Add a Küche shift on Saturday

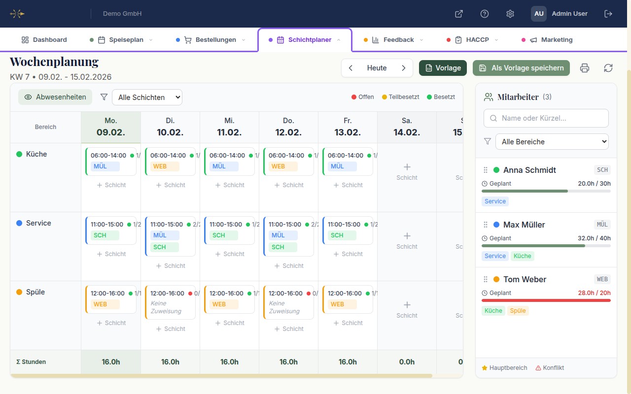tap(407, 172)
